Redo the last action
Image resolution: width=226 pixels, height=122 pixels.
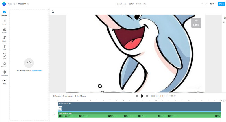point(206,4)
